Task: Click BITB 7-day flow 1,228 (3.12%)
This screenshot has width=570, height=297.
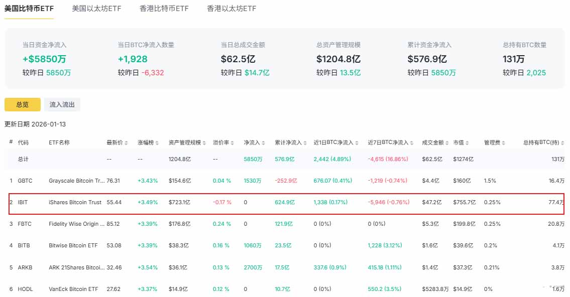Action: [x=385, y=245]
